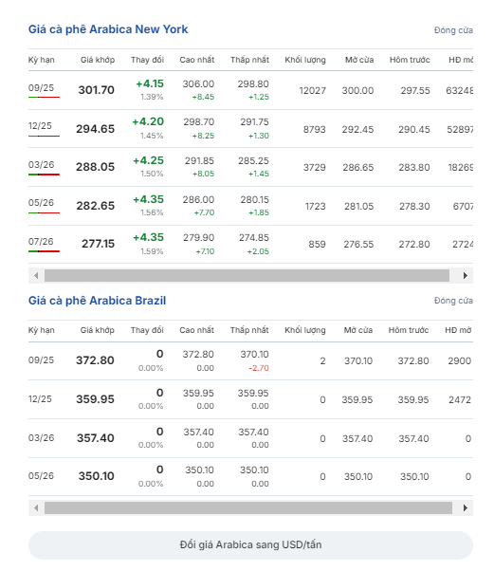Screen dimensions: 494x571
Task: Click the volume value 12027
Action: coord(312,91)
